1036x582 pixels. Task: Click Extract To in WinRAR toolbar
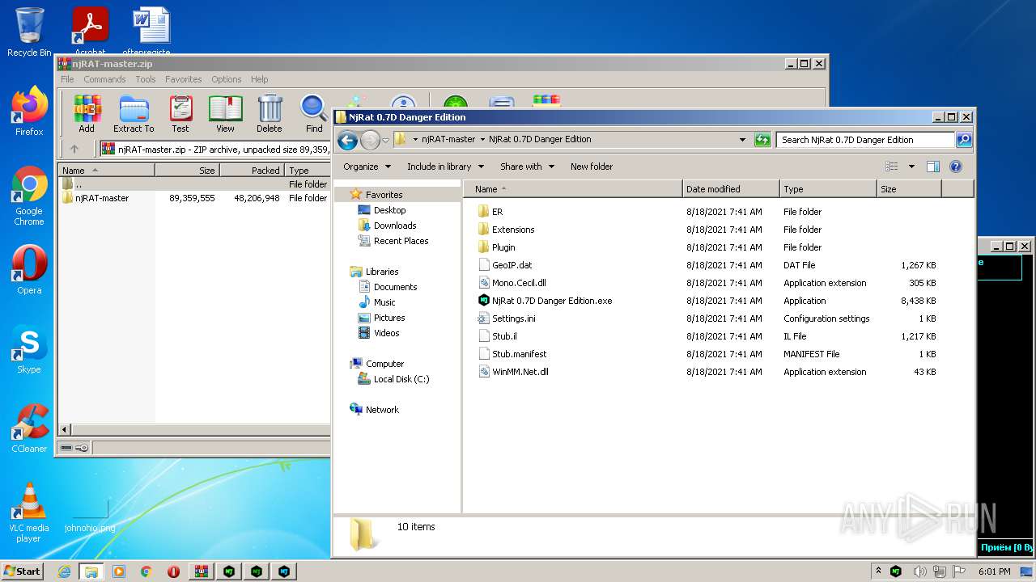point(134,114)
